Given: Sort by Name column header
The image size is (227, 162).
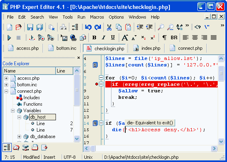Looking at the screenshot, I should pyautogui.click(x=29, y=71).
